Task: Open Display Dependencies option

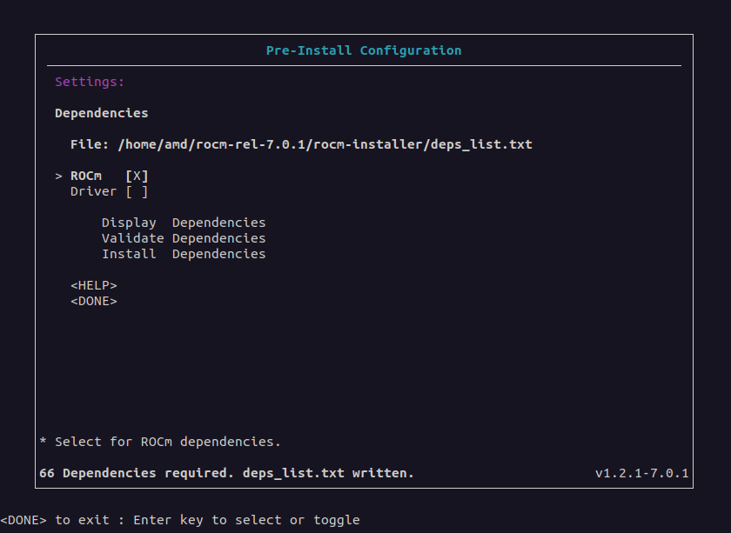Action: (x=184, y=223)
